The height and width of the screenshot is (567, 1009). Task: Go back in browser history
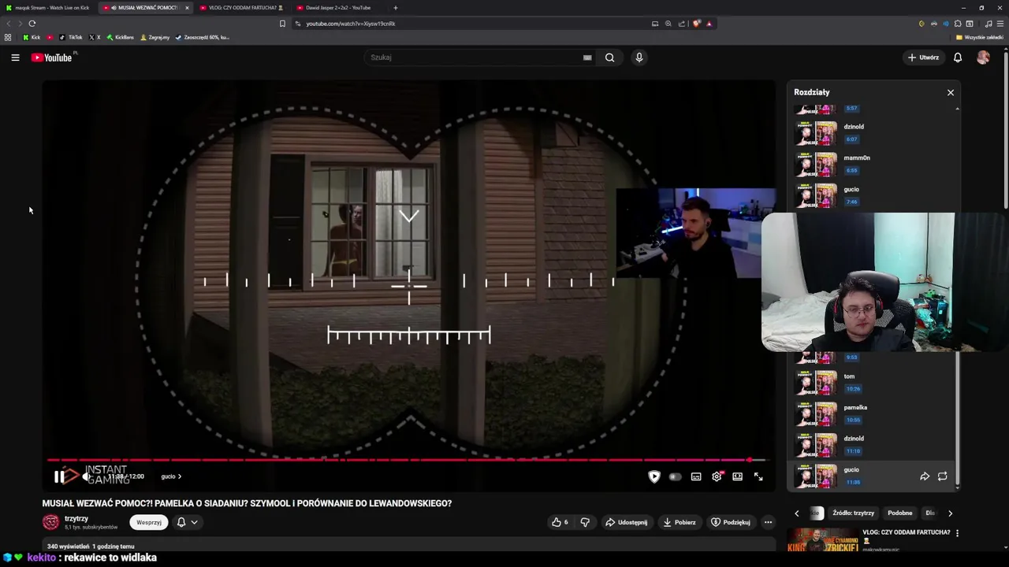pyautogui.click(x=9, y=24)
